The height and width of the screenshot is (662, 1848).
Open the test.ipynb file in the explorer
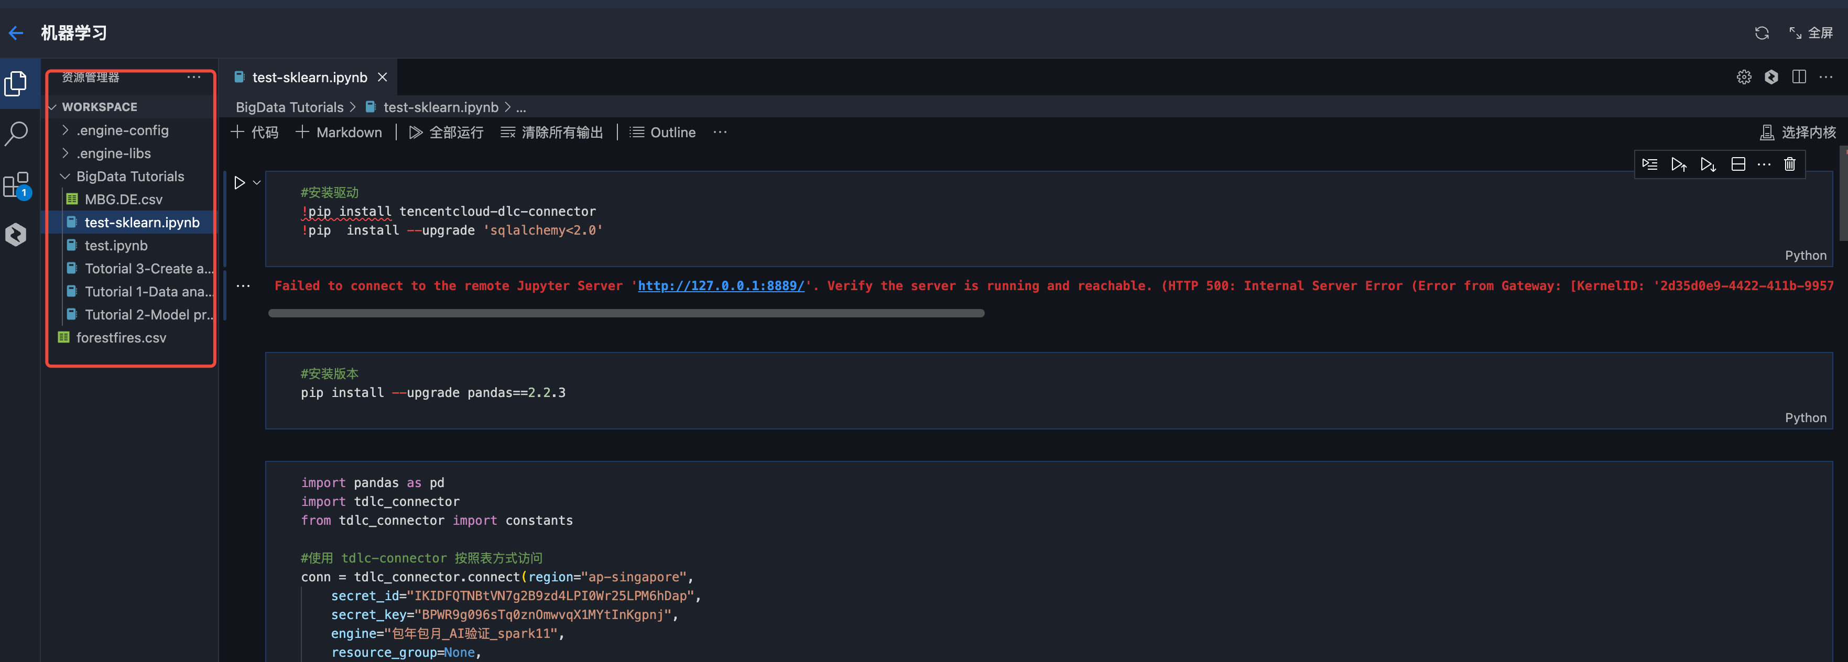tap(115, 245)
